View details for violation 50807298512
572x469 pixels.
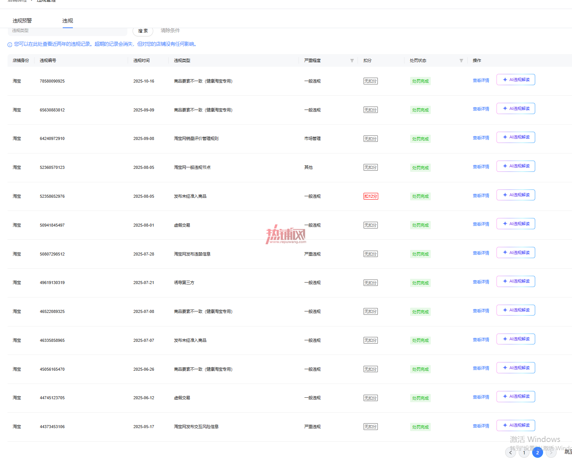click(x=481, y=253)
